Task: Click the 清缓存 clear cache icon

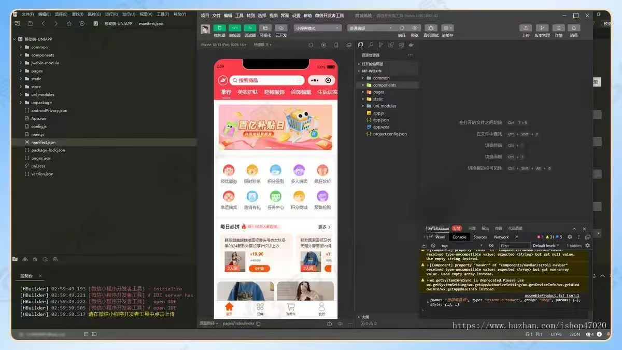Action: tap(447, 28)
